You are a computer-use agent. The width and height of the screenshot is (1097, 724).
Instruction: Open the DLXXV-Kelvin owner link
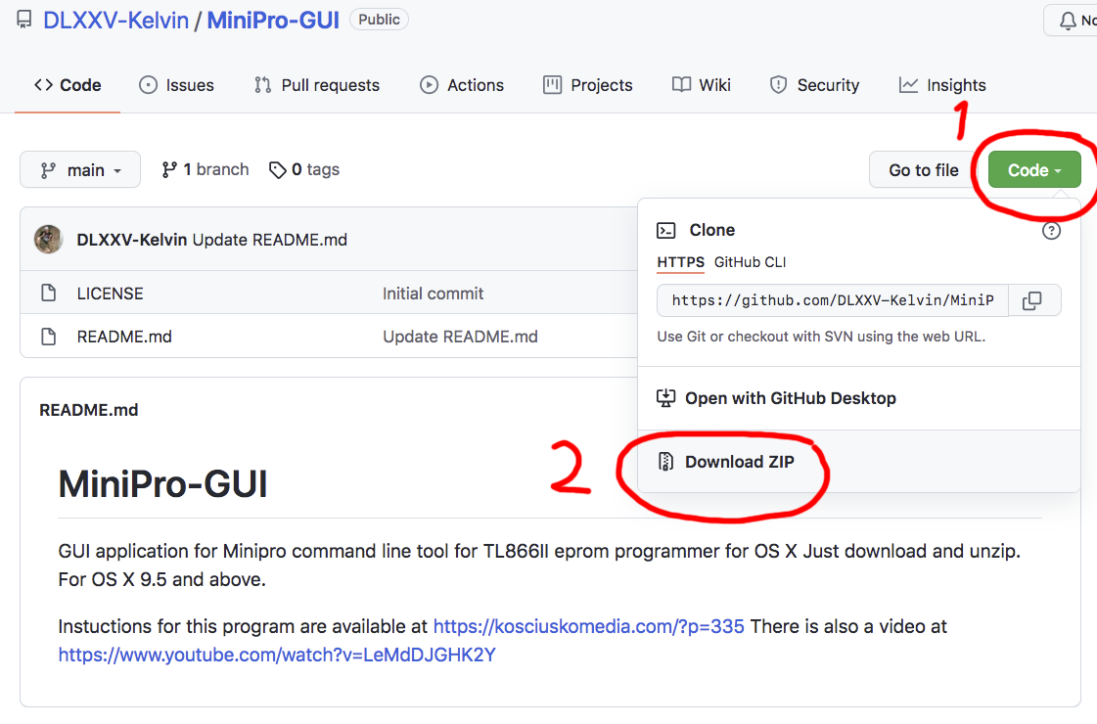(116, 21)
